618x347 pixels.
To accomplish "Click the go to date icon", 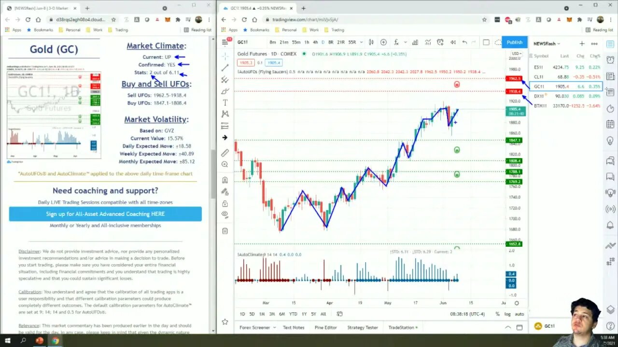I will tap(339, 314).
